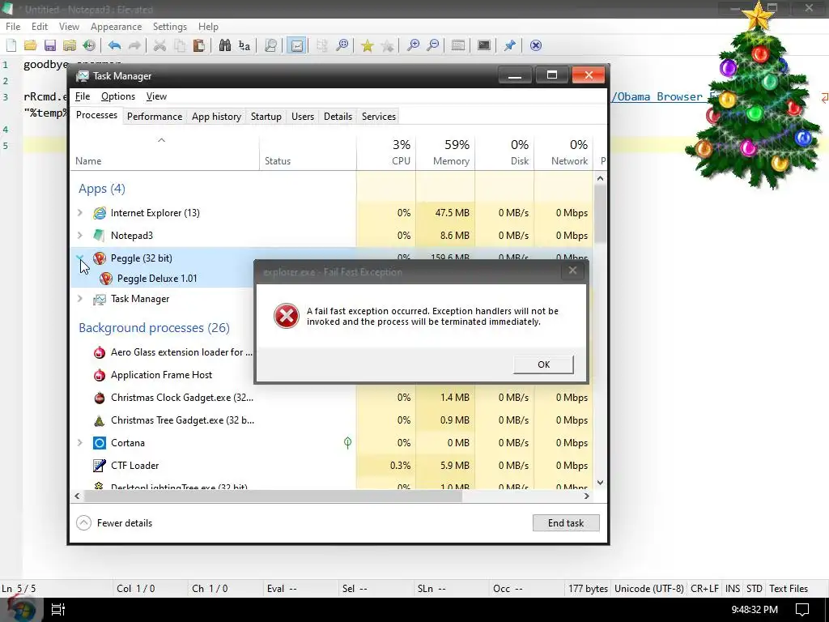829x622 pixels.
Task: Sort processes by Disk column header
Action: 505,152
